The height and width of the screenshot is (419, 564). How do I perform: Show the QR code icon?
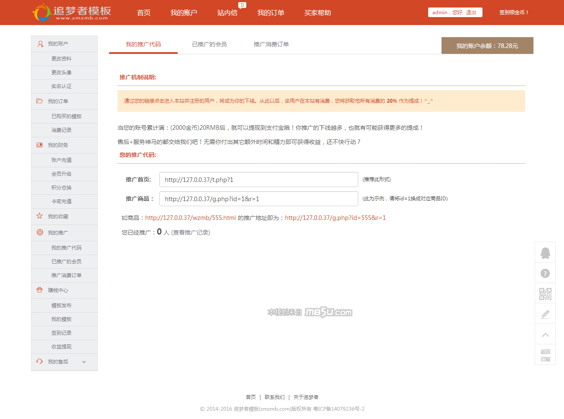tap(545, 294)
